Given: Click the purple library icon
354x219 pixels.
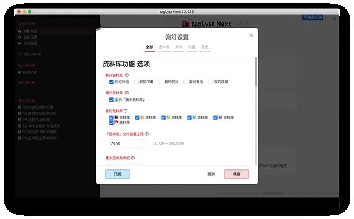Looking at the screenshot, I should [x=220, y=117].
